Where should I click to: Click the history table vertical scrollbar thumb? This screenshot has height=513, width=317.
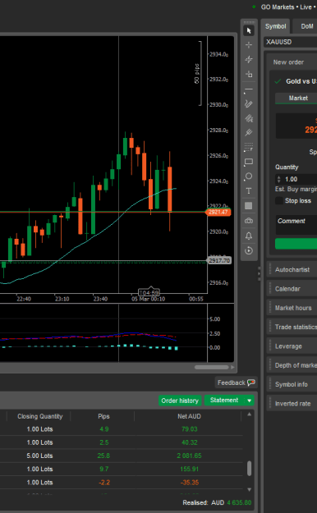[x=249, y=468]
